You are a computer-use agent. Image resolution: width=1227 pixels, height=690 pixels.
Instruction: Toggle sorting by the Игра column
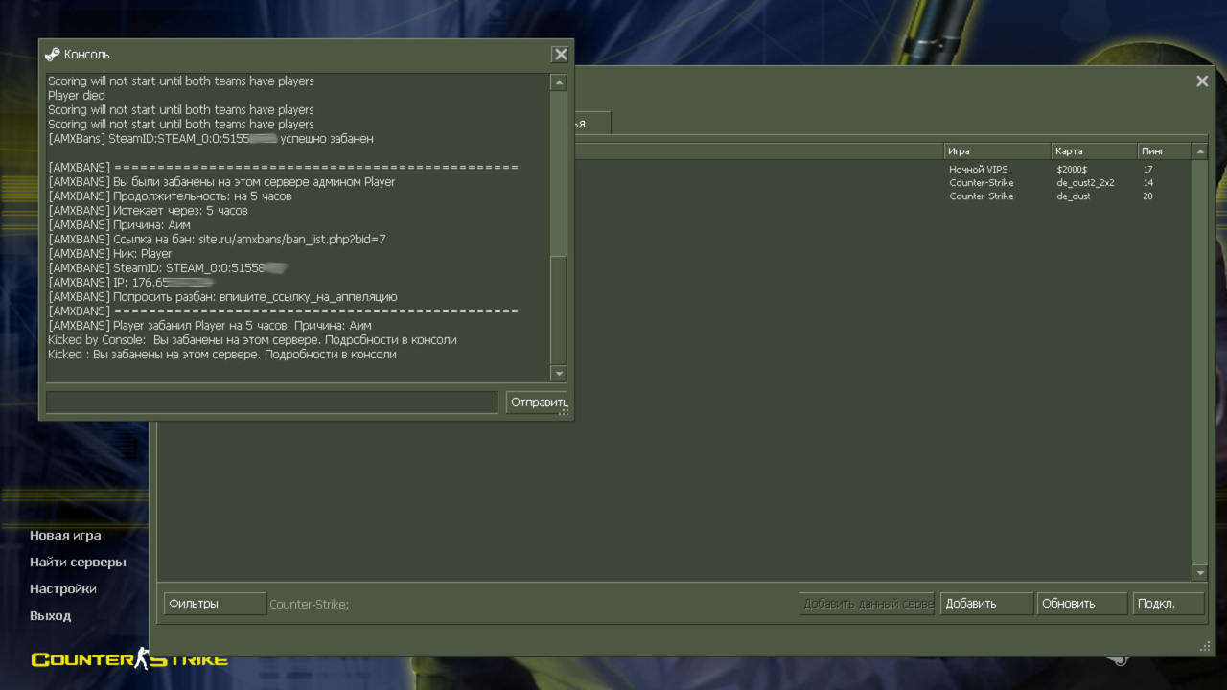[997, 150]
